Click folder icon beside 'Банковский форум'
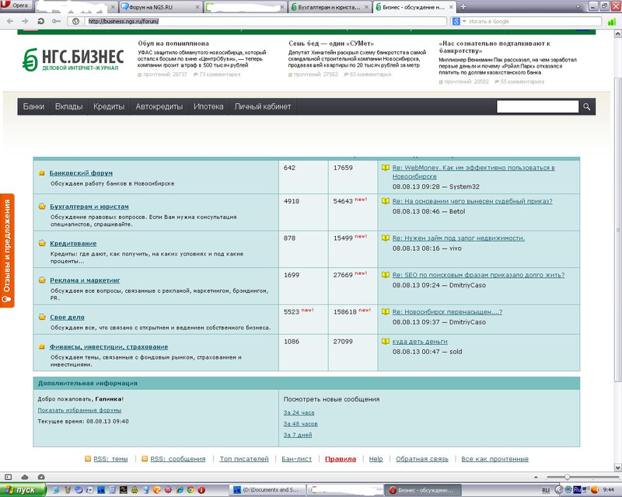The image size is (622, 497). point(43,173)
